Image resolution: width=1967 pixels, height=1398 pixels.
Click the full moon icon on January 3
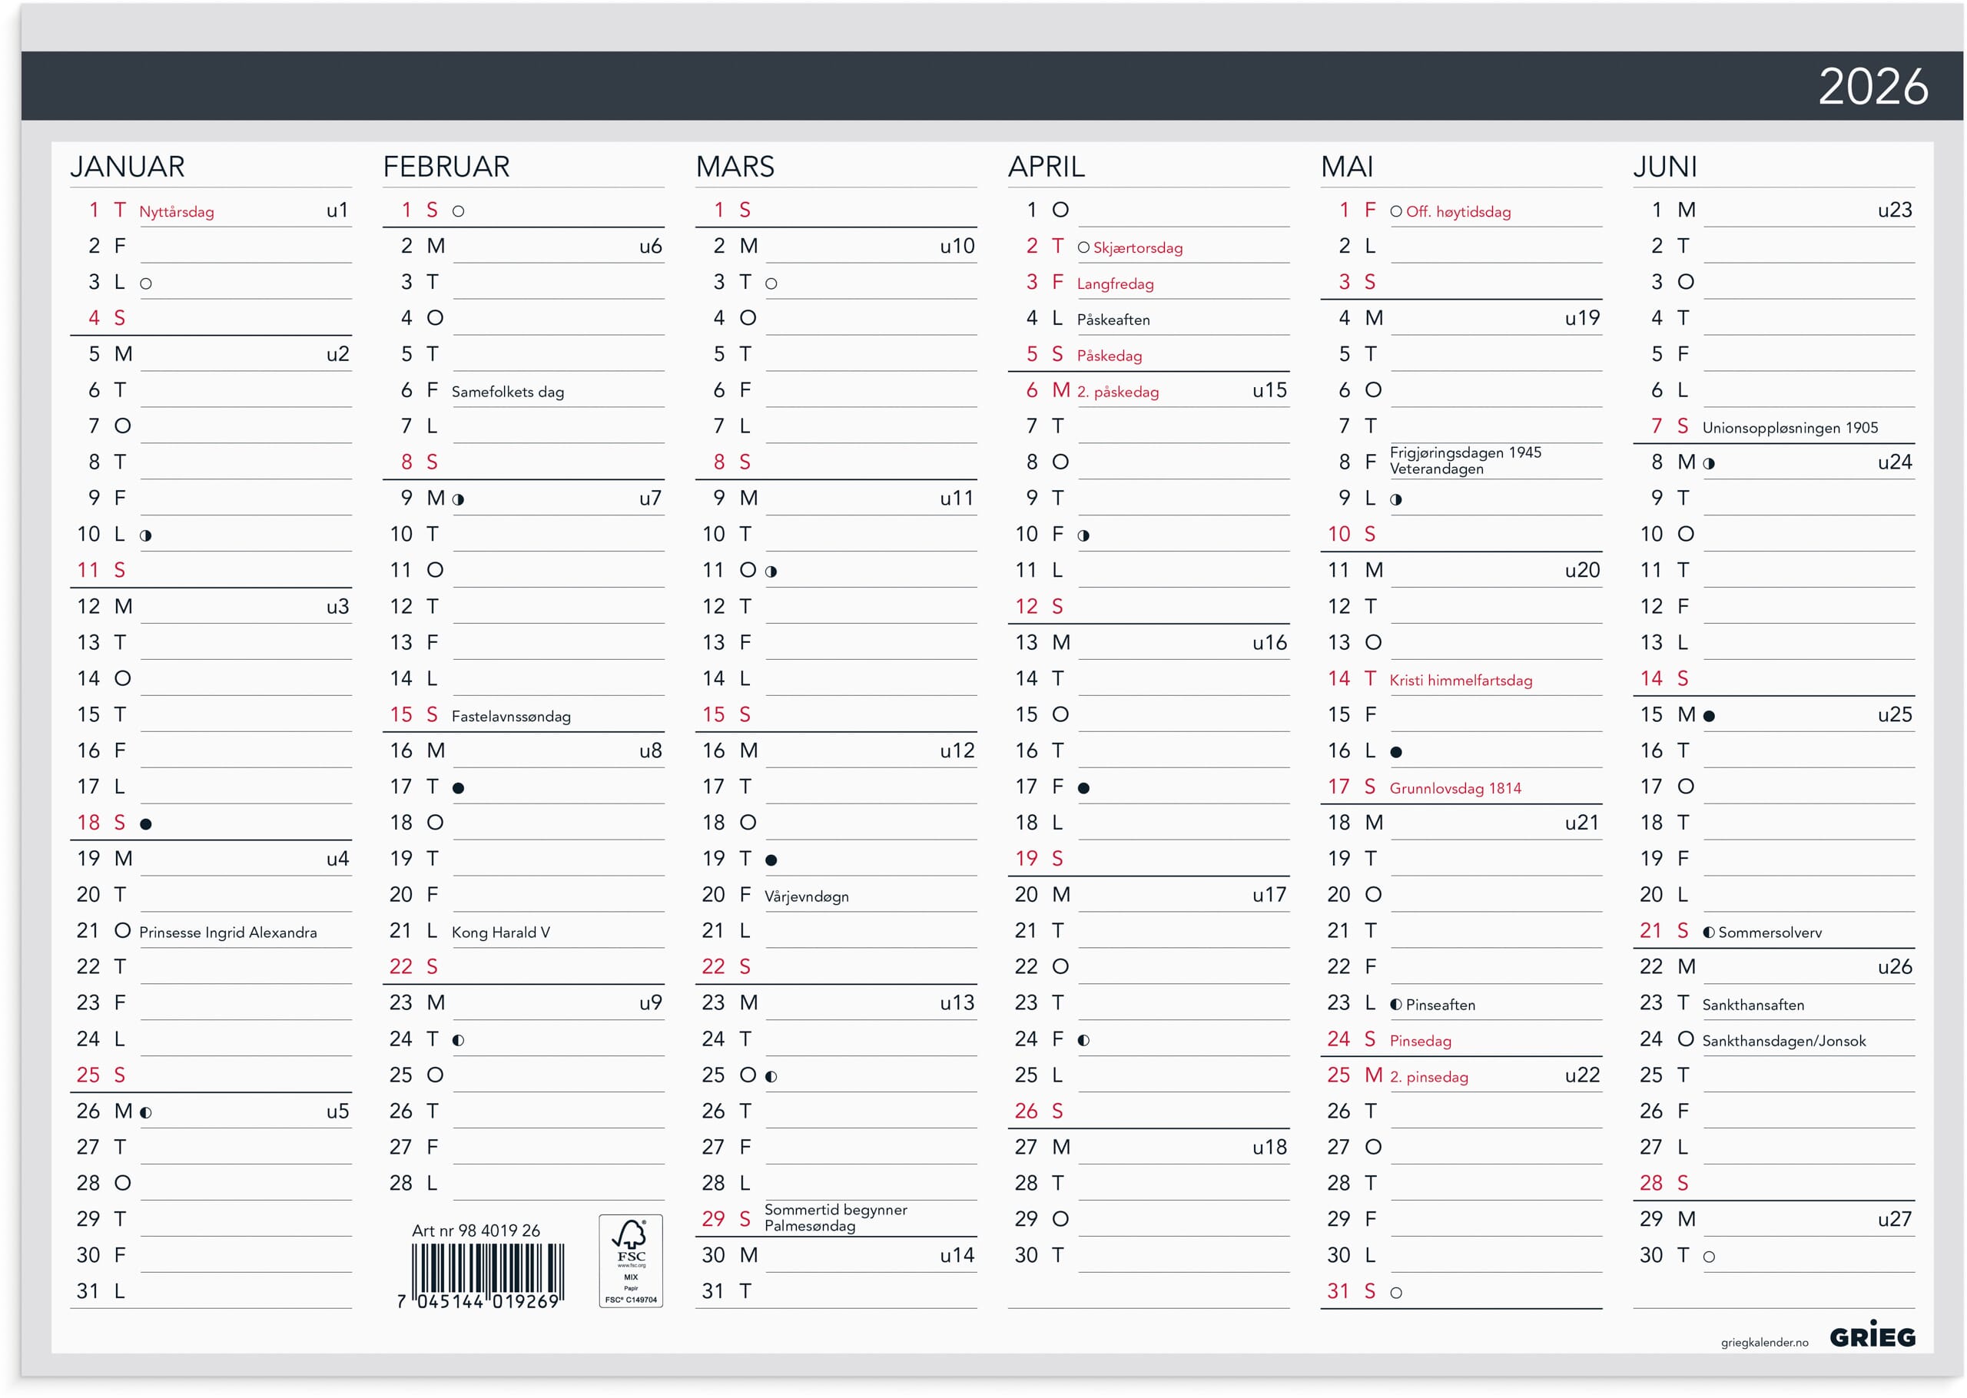(145, 283)
